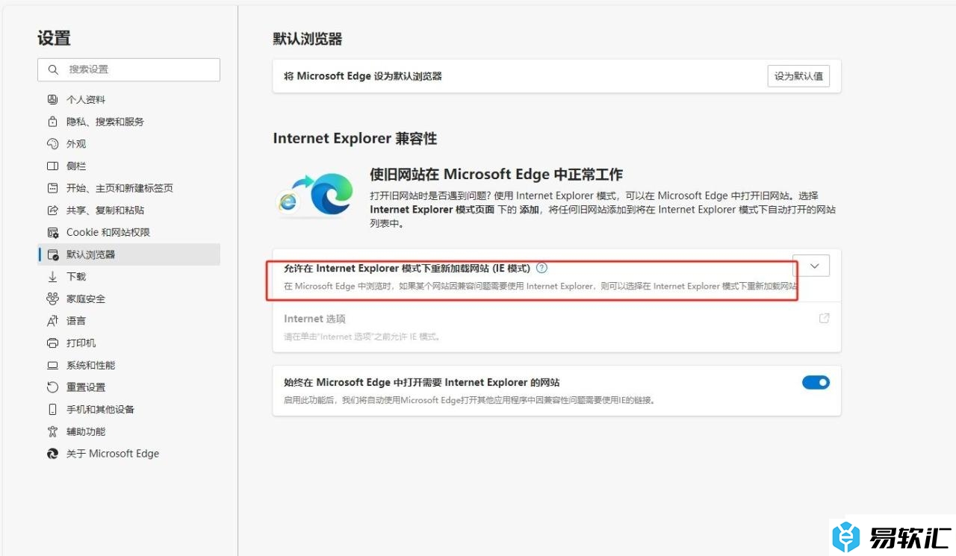Click the 默认浏览器 icon in sidebar

tap(52, 254)
